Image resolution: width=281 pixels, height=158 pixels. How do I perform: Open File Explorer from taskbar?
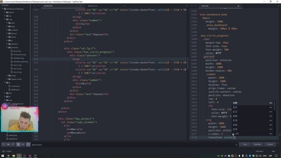click(x=14, y=156)
